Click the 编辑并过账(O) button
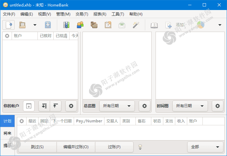This screenshot has width=227, height=156. coord(76,147)
